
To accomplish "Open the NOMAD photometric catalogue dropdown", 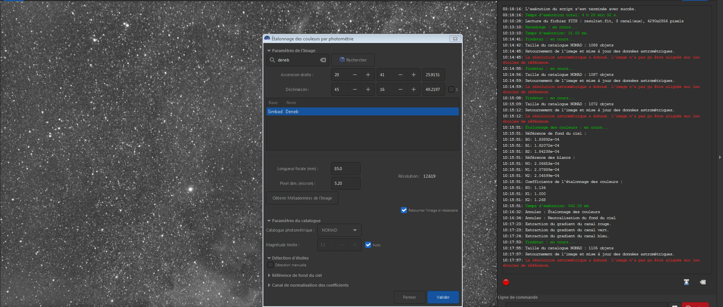I will tap(339, 230).
